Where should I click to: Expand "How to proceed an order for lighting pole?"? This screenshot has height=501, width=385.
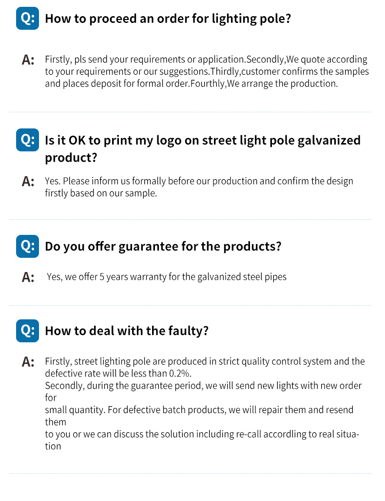(168, 19)
